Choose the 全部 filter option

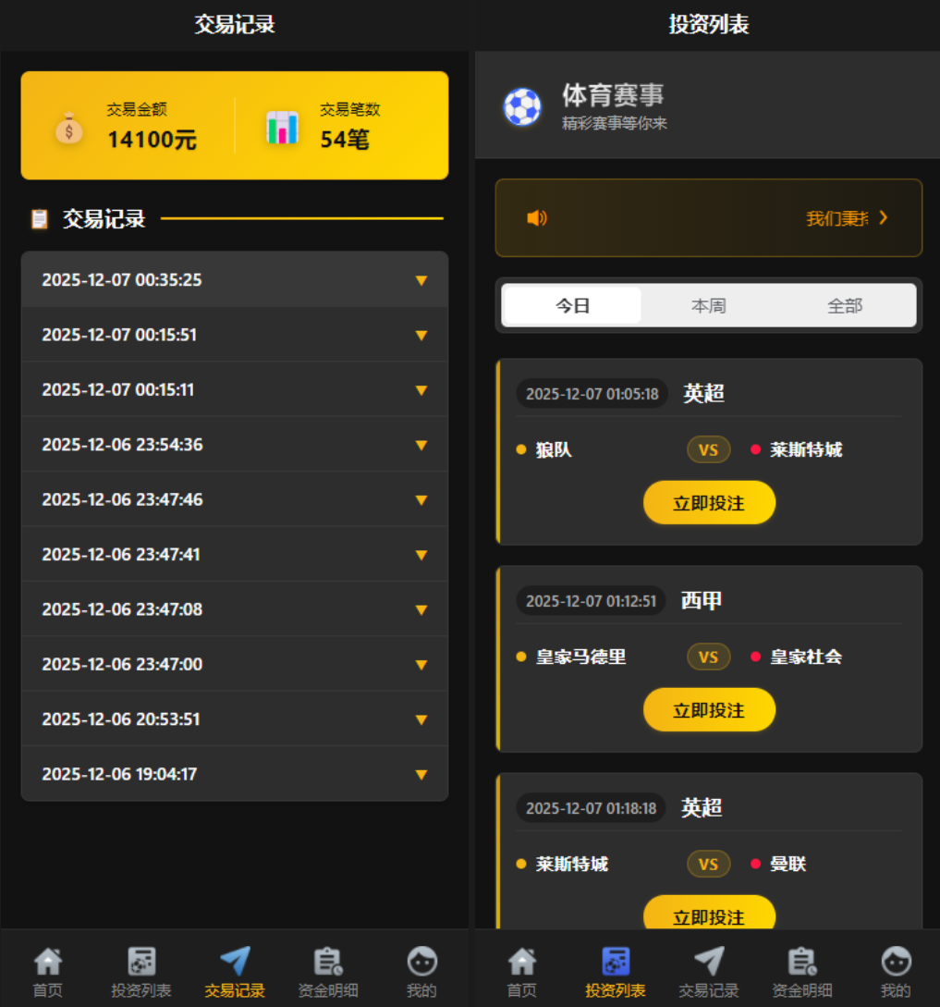(x=845, y=306)
